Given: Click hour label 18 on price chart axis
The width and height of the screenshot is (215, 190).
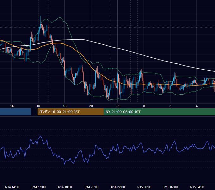Looking at the screenshot, I should [x=64, y=106].
